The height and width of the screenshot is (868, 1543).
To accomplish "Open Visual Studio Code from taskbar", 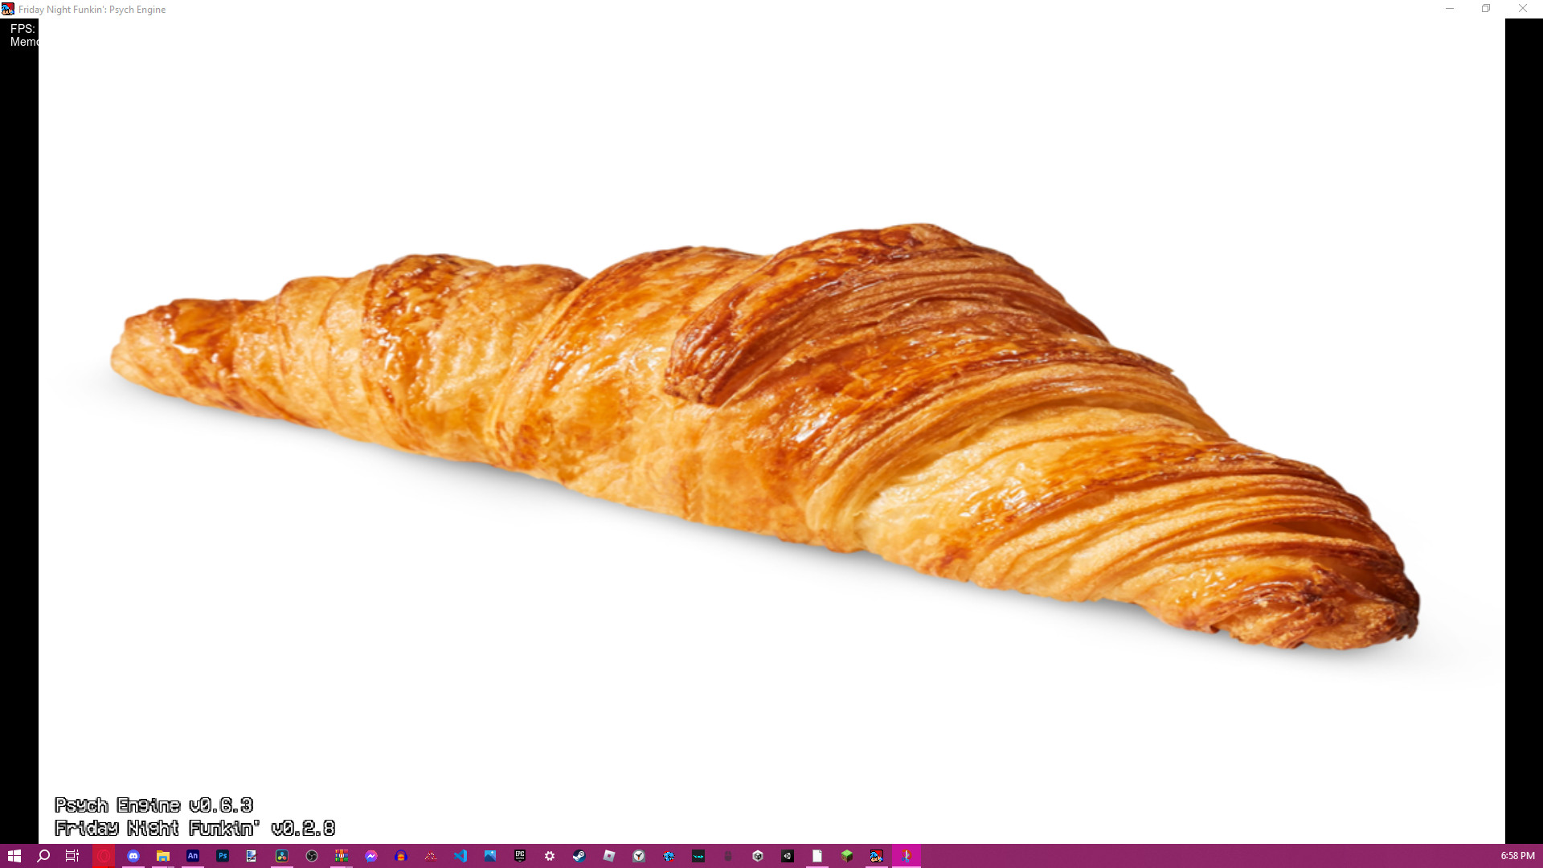I will tap(460, 856).
